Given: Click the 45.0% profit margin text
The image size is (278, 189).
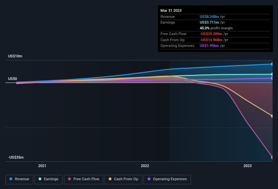Looking at the screenshot, I should [216, 28].
